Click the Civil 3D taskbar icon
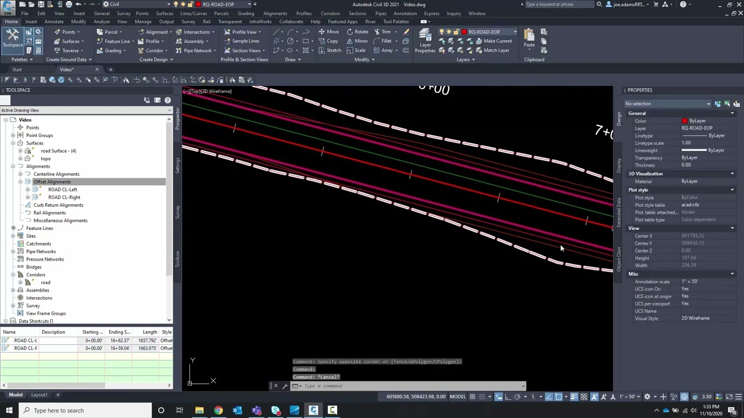The image size is (744, 418). click(x=313, y=410)
